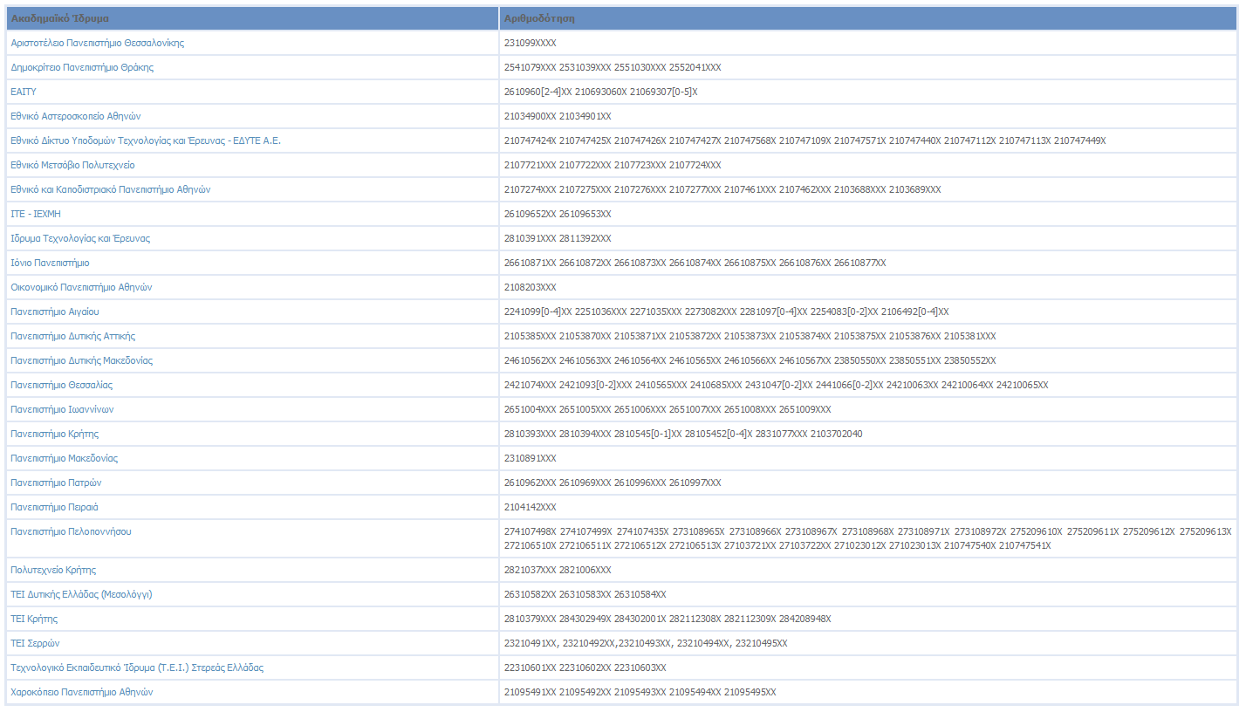Screen dimensions: 1246x712
Task: Open Πανεπιστήμιο Θεσσαλίας link
Action: (x=62, y=385)
